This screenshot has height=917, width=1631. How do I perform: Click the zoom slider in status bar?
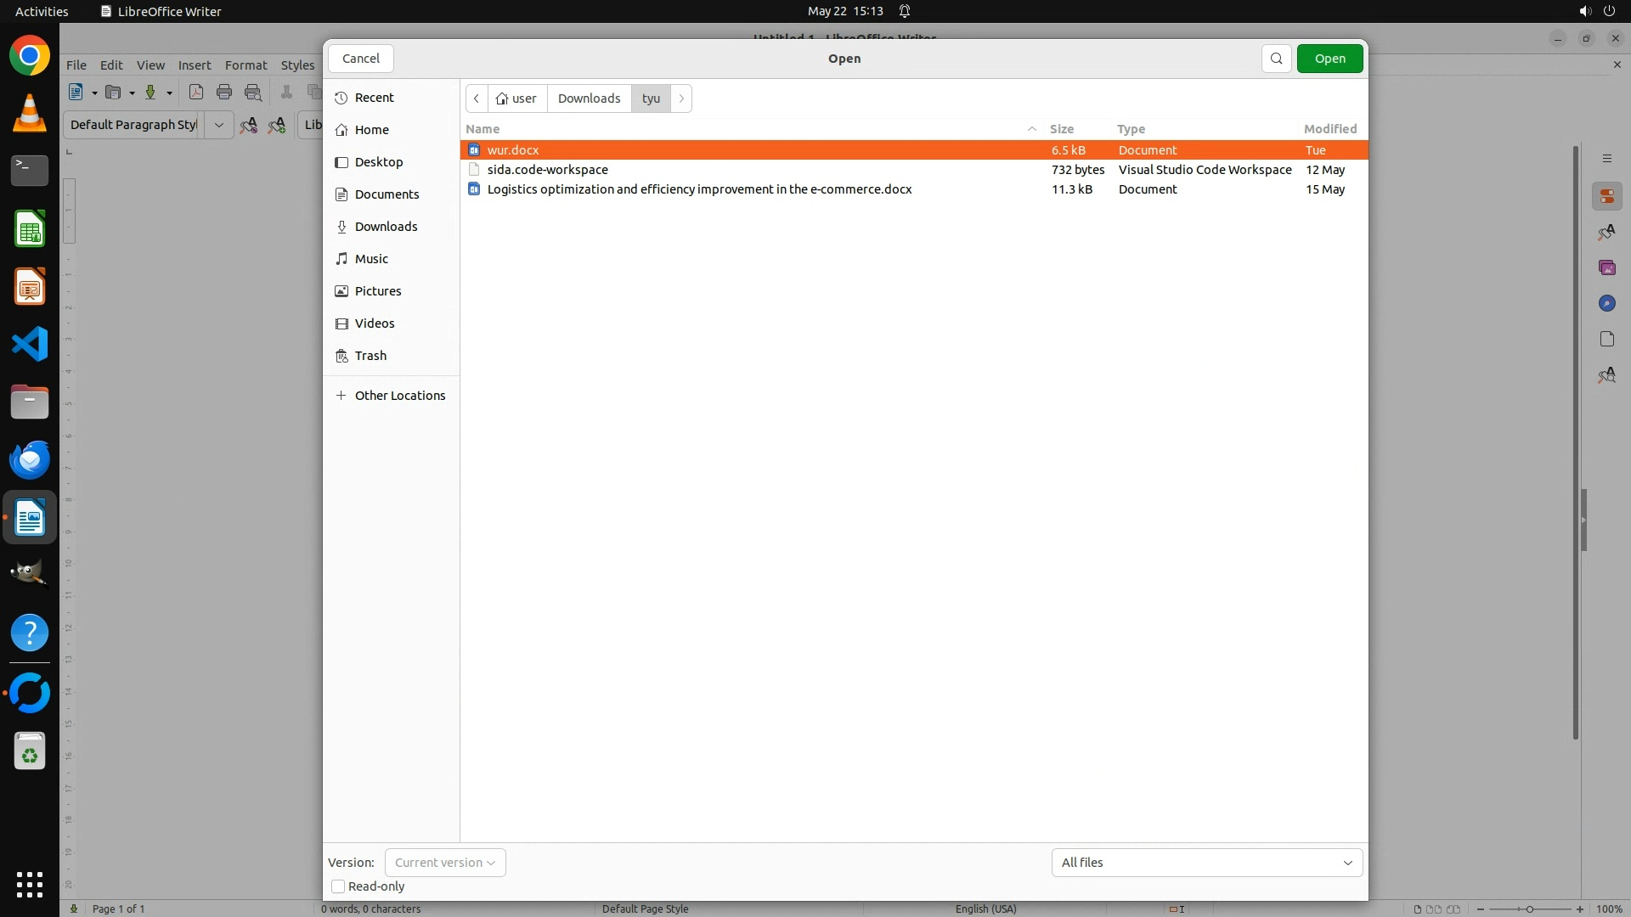click(x=1529, y=909)
